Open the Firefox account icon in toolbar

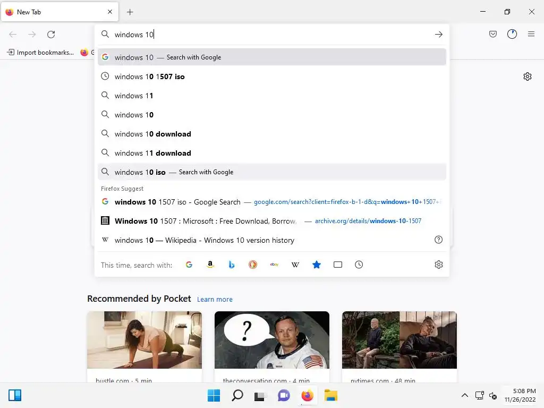click(x=512, y=34)
